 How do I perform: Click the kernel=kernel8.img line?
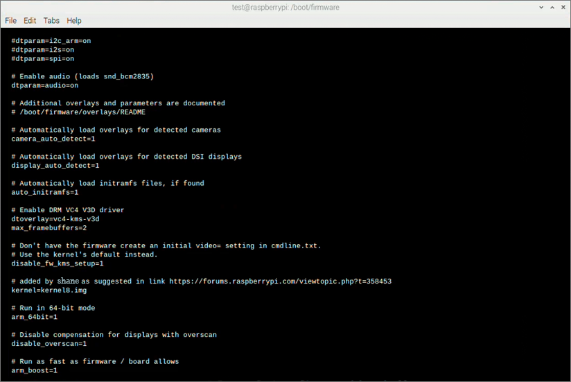pos(49,290)
